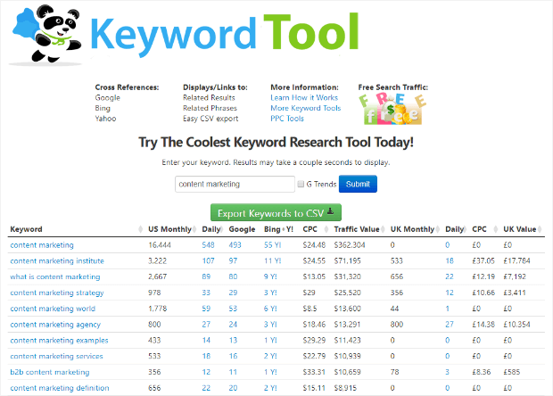This screenshot has width=553, height=396.
Task: Click 'Google' cross reference text
Action: point(108,98)
